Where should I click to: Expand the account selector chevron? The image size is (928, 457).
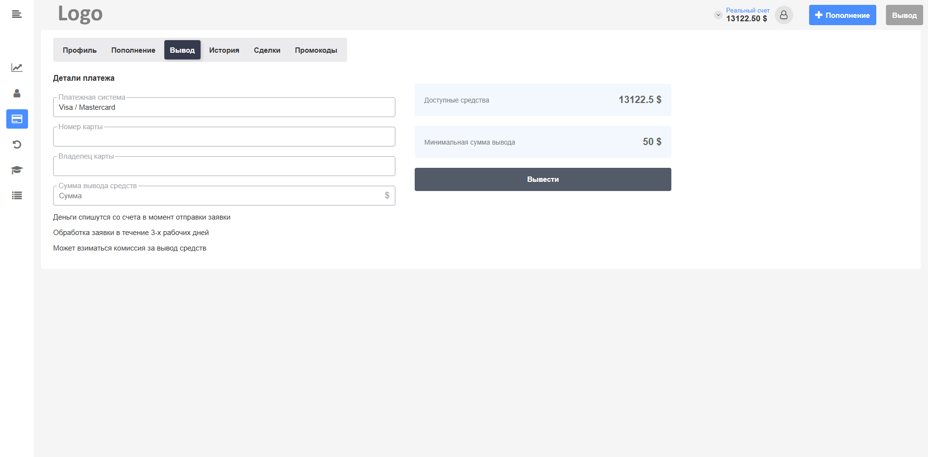(x=718, y=15)
